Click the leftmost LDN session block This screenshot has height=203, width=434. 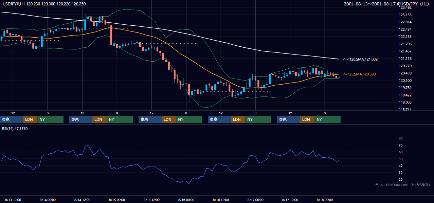(30, 119)
